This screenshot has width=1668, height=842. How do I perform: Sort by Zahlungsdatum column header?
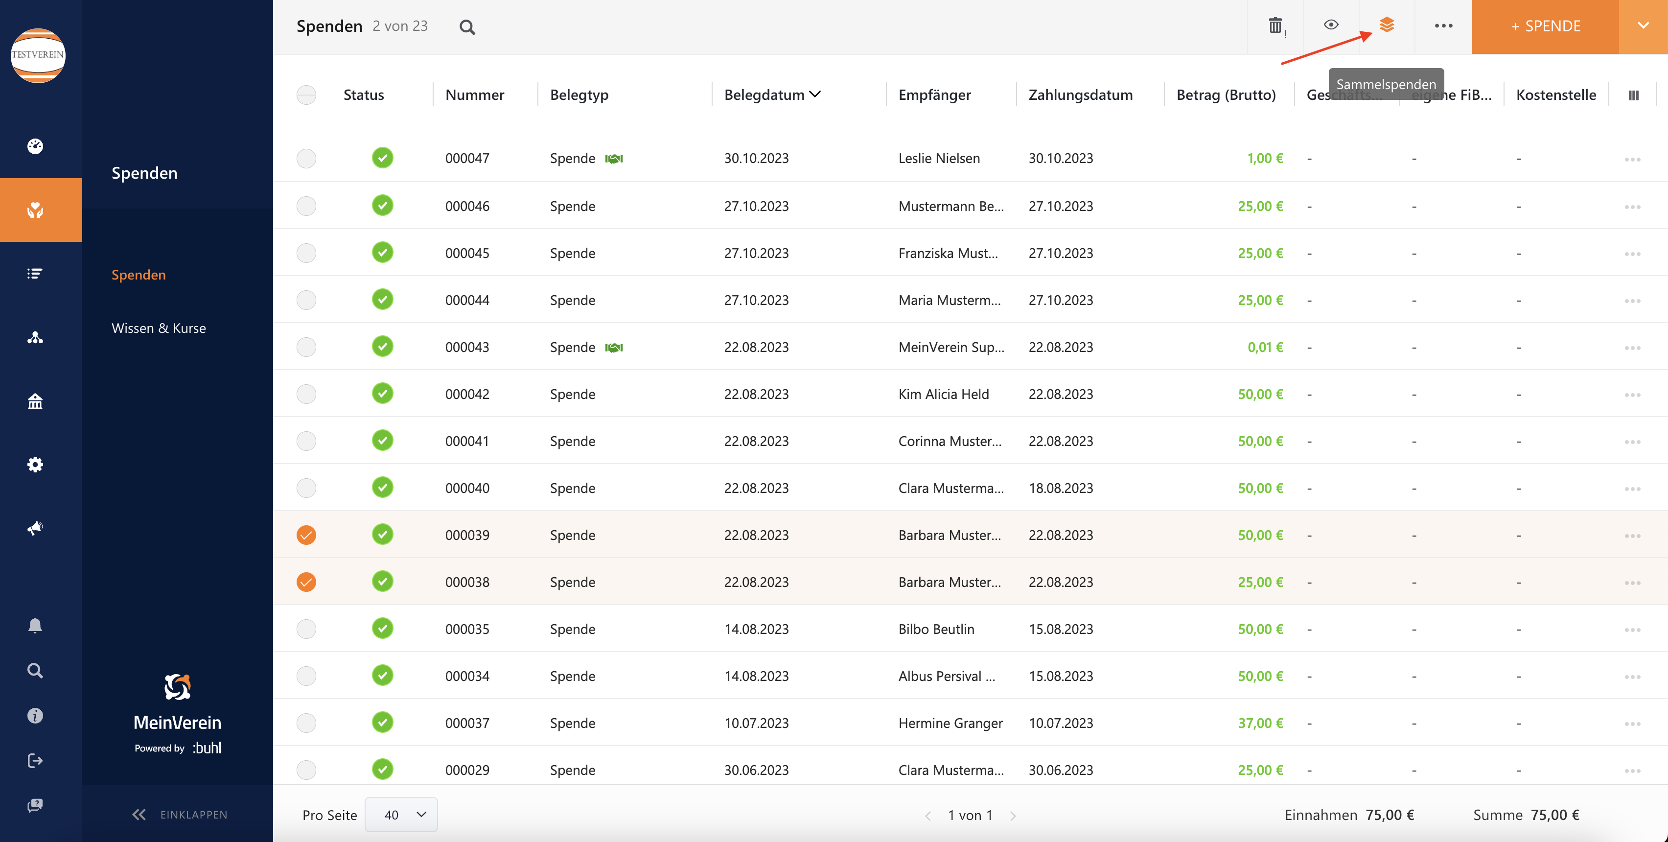click(1081, 95)
